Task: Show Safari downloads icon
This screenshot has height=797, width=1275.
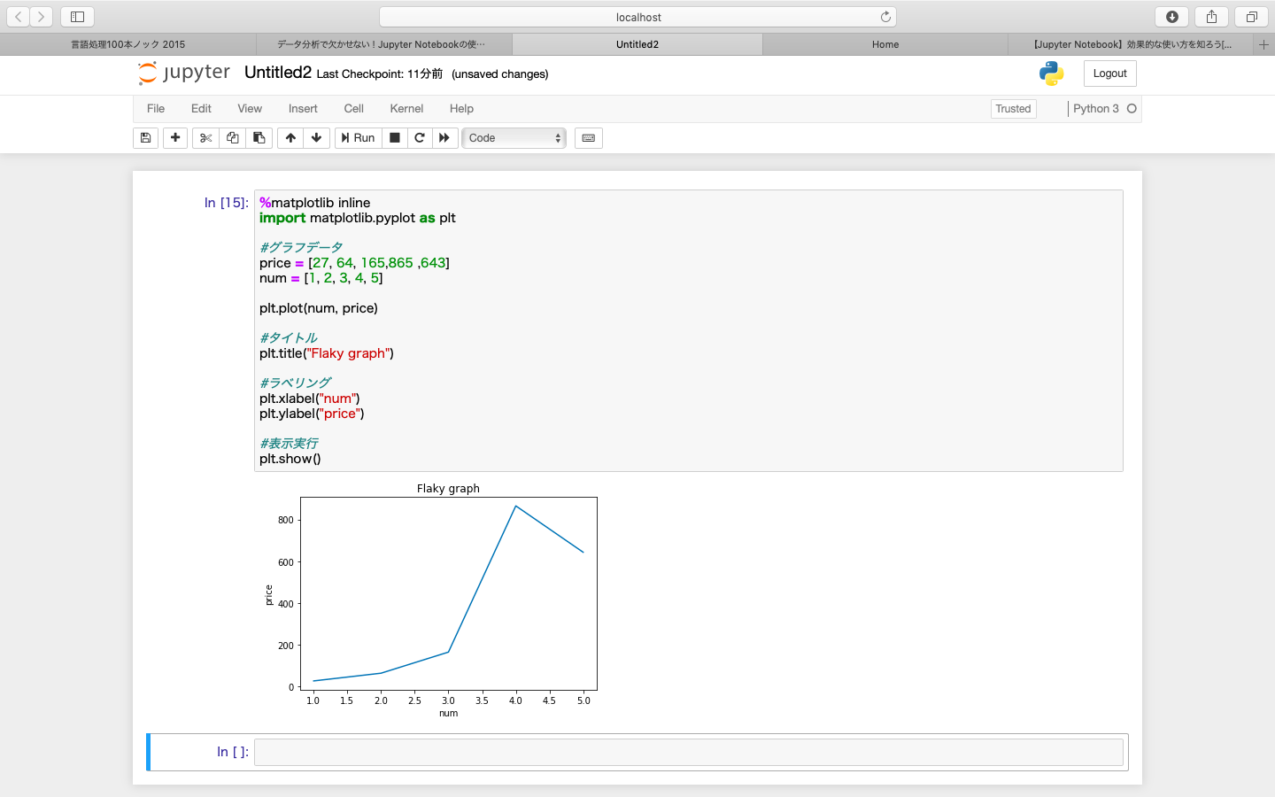Action: coord(1172,17)
